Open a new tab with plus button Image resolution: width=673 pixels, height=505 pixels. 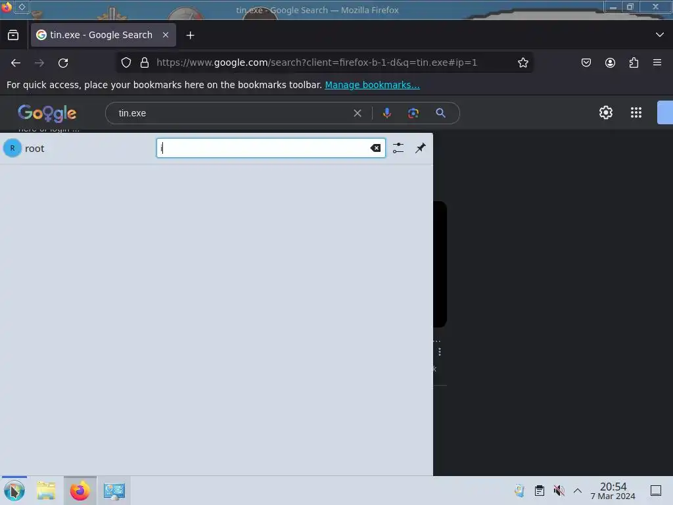pyautogui.click(x=190, y=36)
